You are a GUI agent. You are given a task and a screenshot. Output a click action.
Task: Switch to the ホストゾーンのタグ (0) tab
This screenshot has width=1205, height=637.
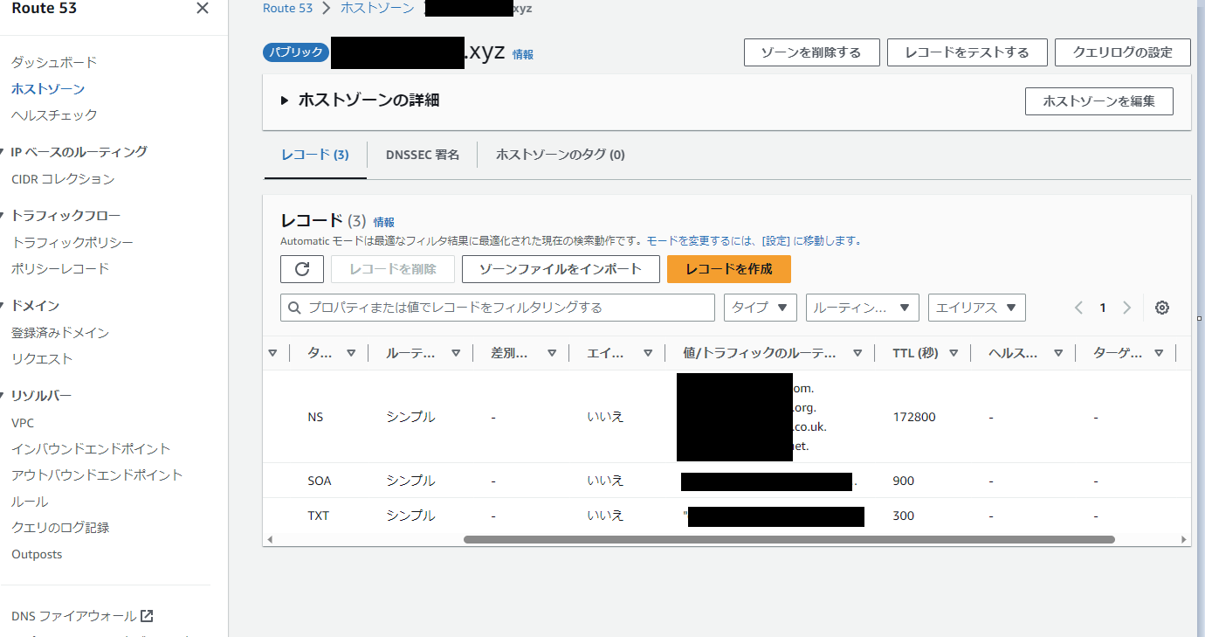tap(561, 155)
